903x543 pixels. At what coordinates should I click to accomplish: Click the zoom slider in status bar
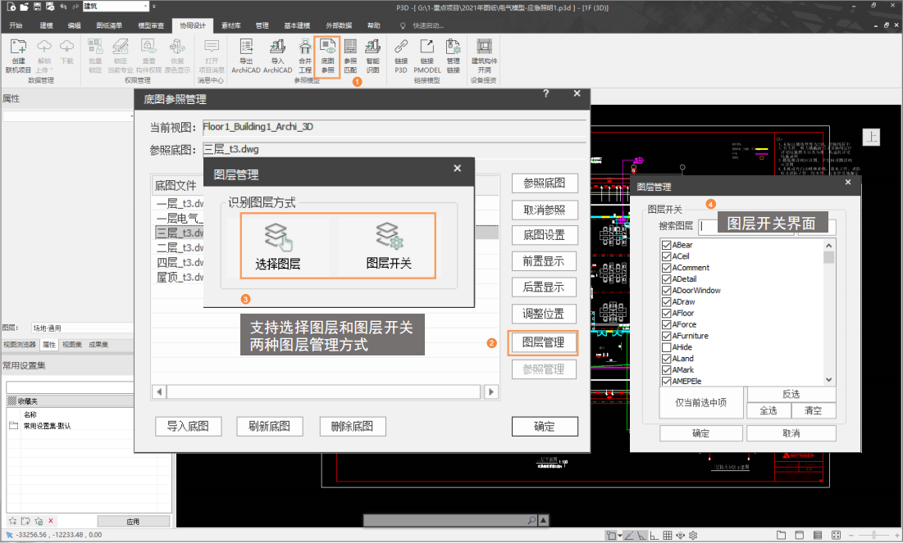pyautogui.click(x=873, y=536)
